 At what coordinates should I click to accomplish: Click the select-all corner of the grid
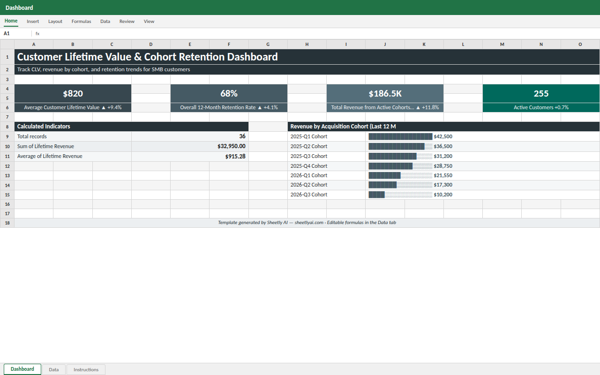7,45
